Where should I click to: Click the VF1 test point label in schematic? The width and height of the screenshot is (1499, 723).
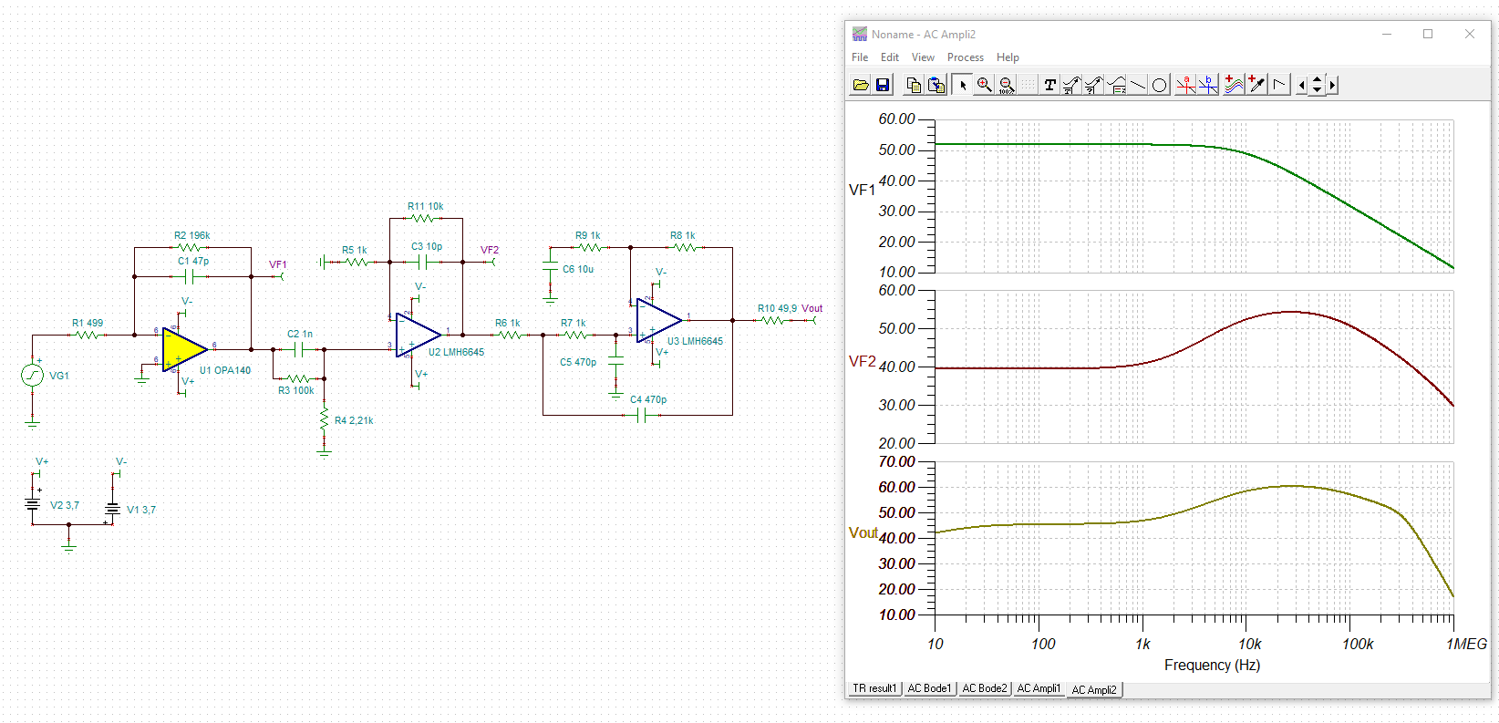278,264
